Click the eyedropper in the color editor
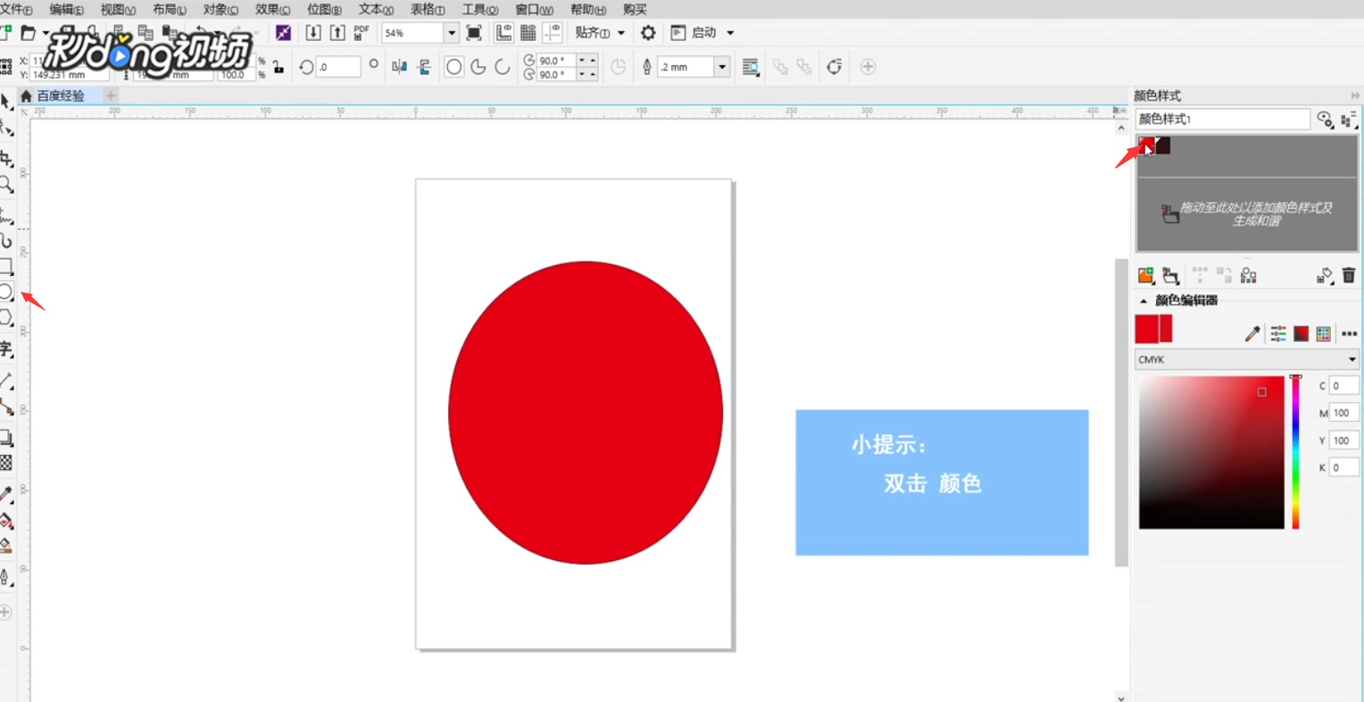Image resolution: width=1364 pixels, height=702 pixels. pos(1254,333)
